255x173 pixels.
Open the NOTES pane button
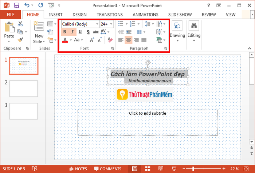tap(78, 169)
